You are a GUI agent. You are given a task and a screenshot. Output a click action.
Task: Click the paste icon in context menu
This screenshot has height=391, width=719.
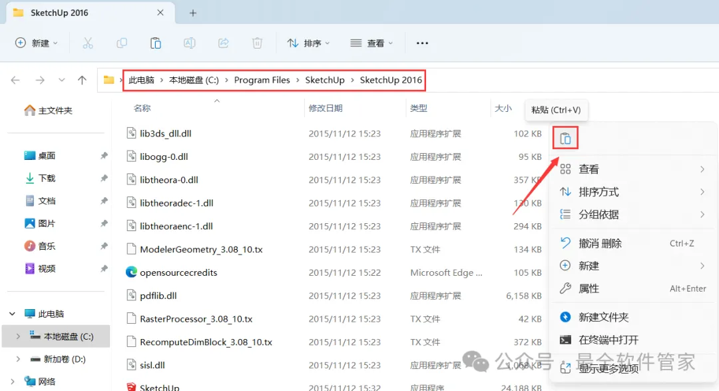[565, 138]
